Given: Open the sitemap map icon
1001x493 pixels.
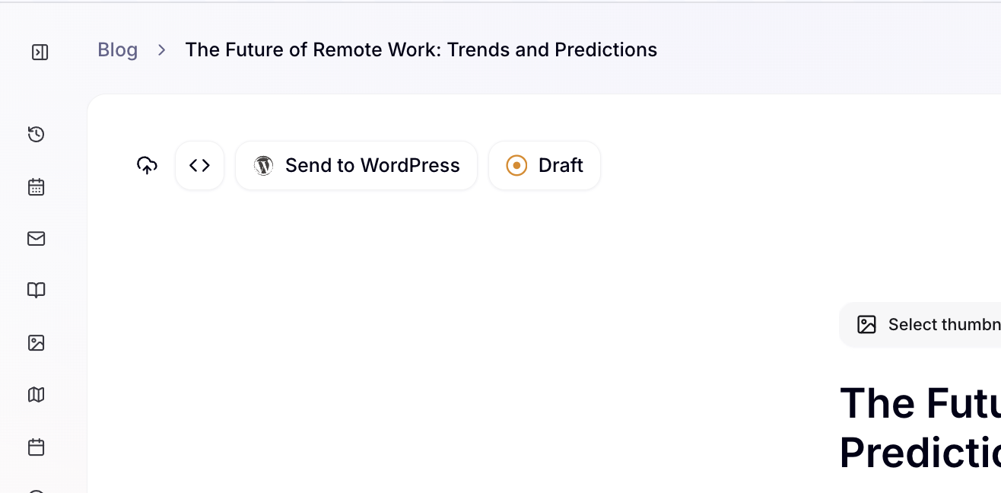Looking at the screenshot, I should pyautogui.click(x=36, y=394).
